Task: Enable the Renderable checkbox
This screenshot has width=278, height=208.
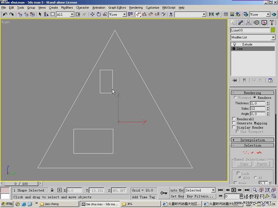Action: [x=234, y=119]
